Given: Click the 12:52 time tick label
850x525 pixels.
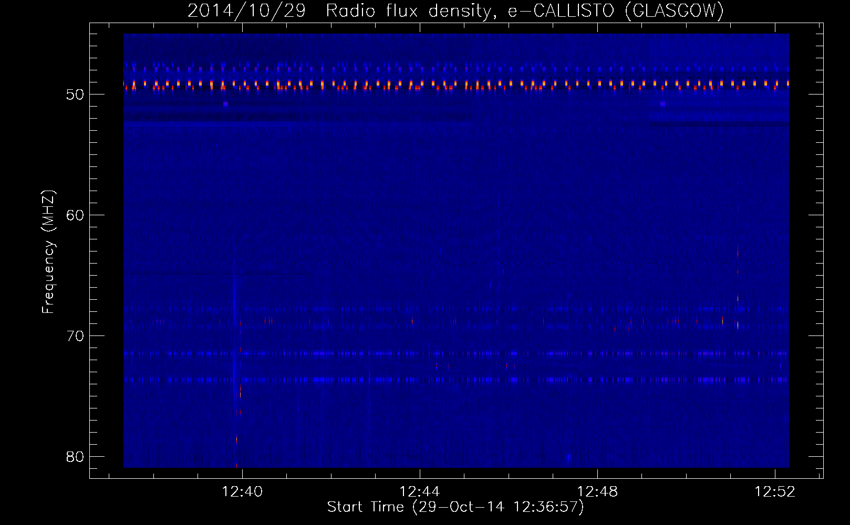Looking at the screenshot, I should (775, 492).
